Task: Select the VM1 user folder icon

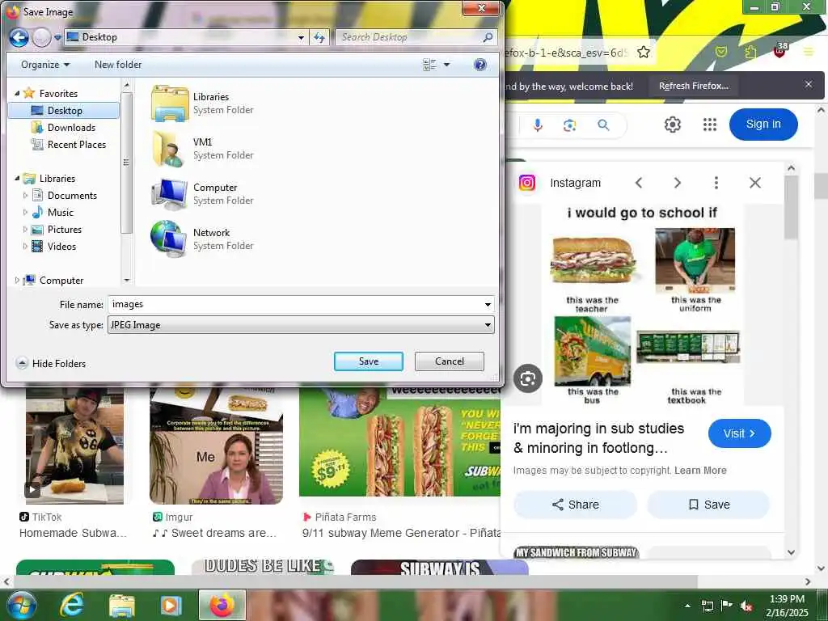Action: pyautogui.click(x=170, y=149)
